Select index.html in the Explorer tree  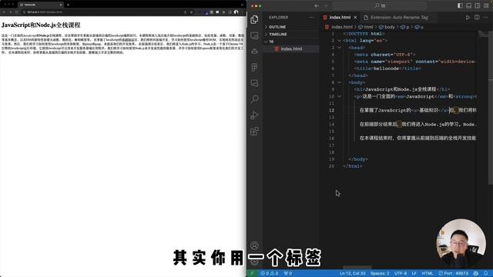coord(291,48)
